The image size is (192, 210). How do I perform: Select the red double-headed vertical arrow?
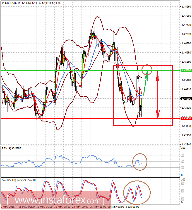coord(158,95)
